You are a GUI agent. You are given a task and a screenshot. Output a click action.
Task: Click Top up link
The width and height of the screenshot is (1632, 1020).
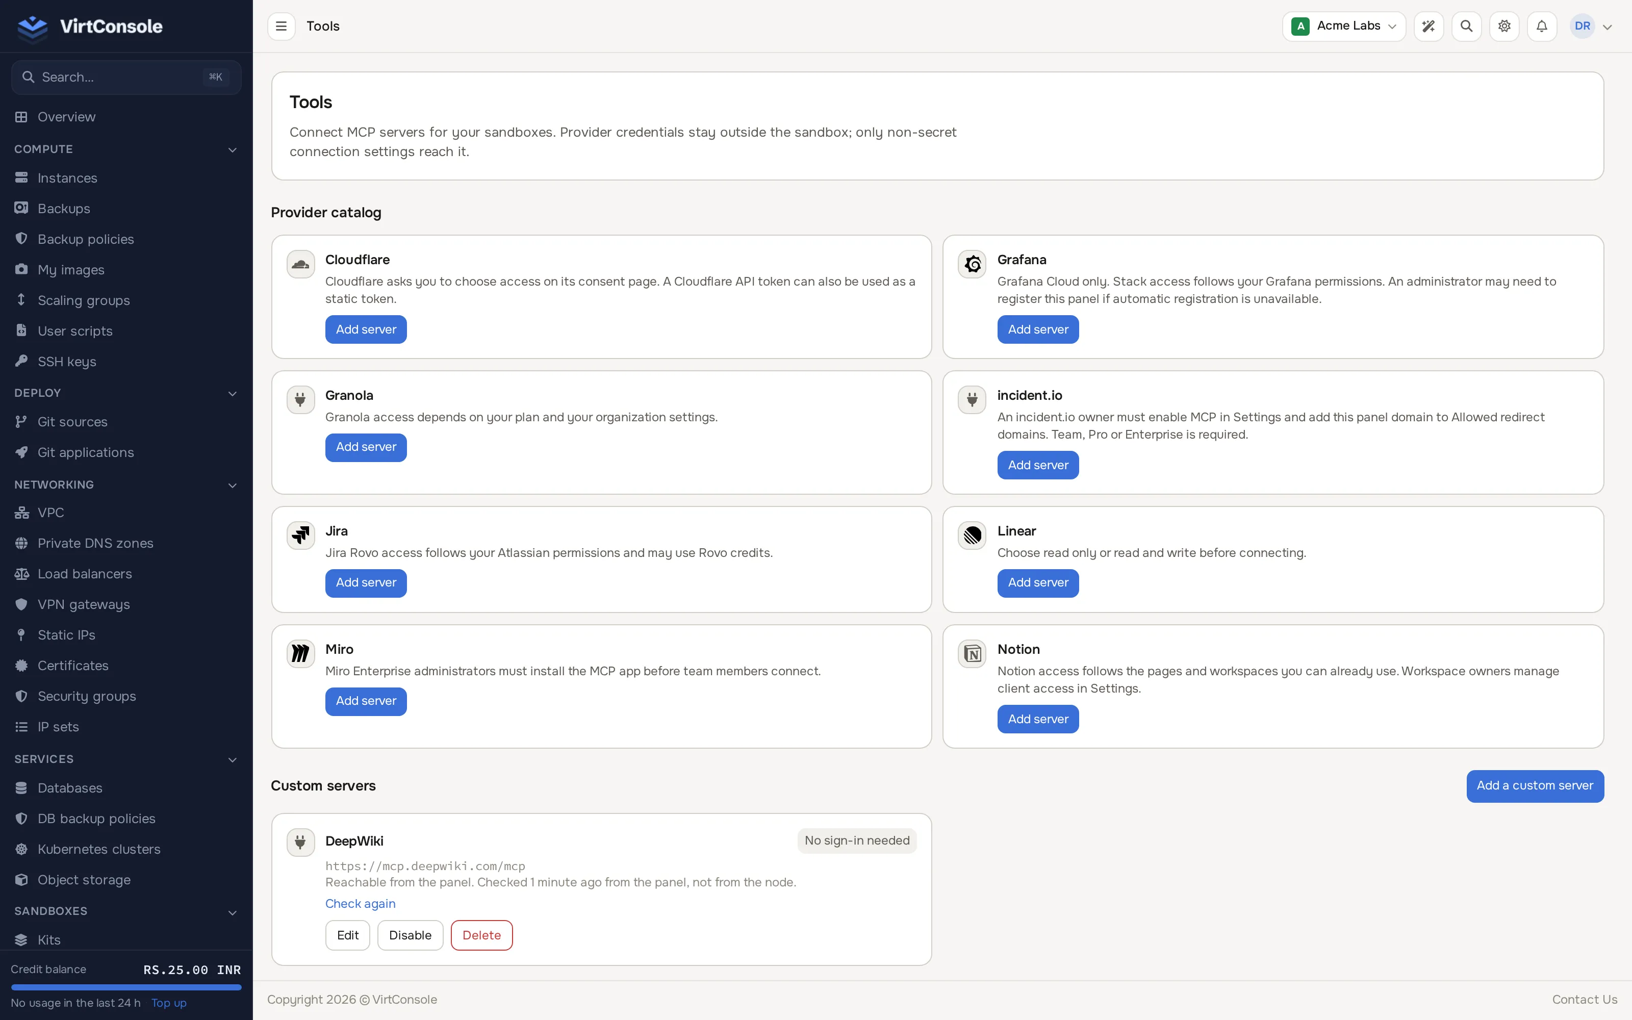[169, 1003]
